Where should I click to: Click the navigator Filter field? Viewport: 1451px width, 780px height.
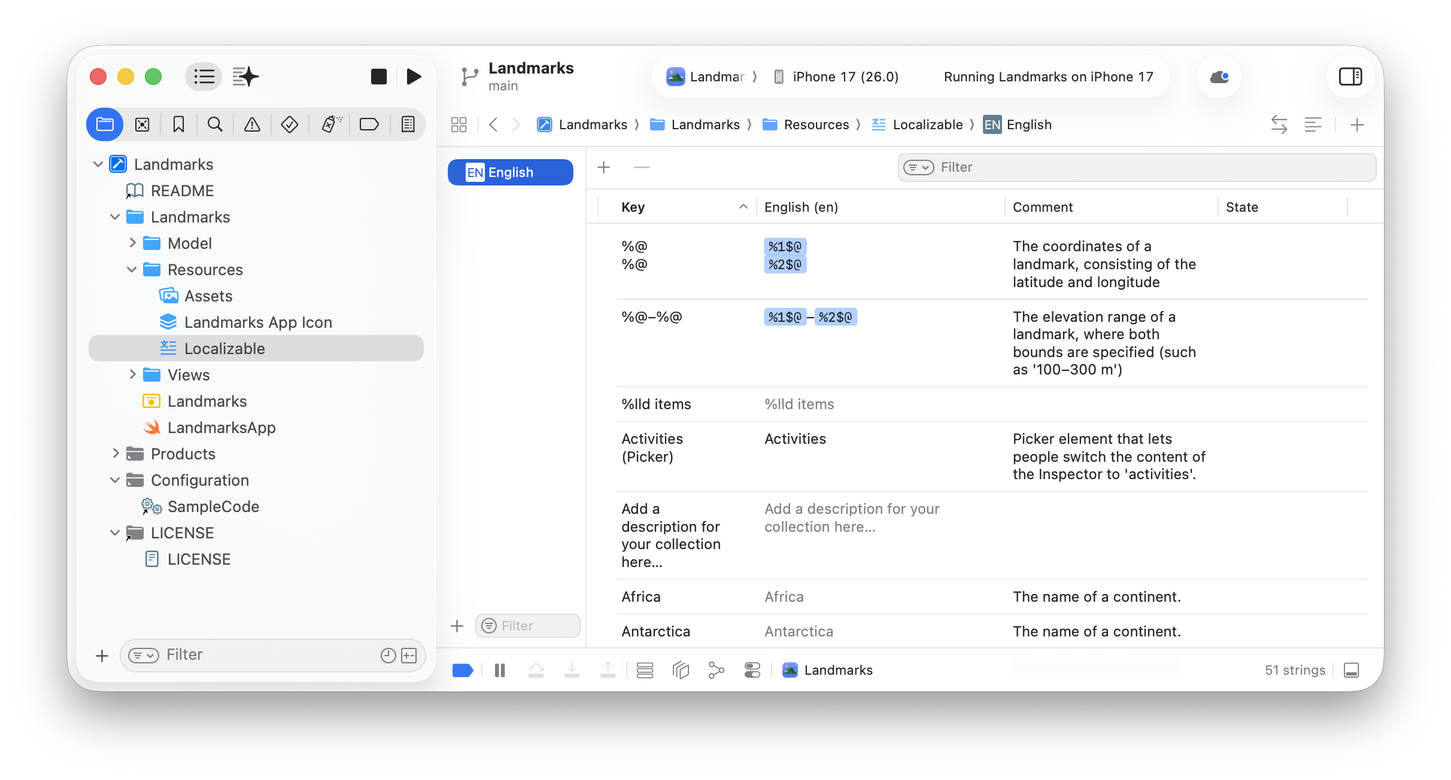(272, 655)
